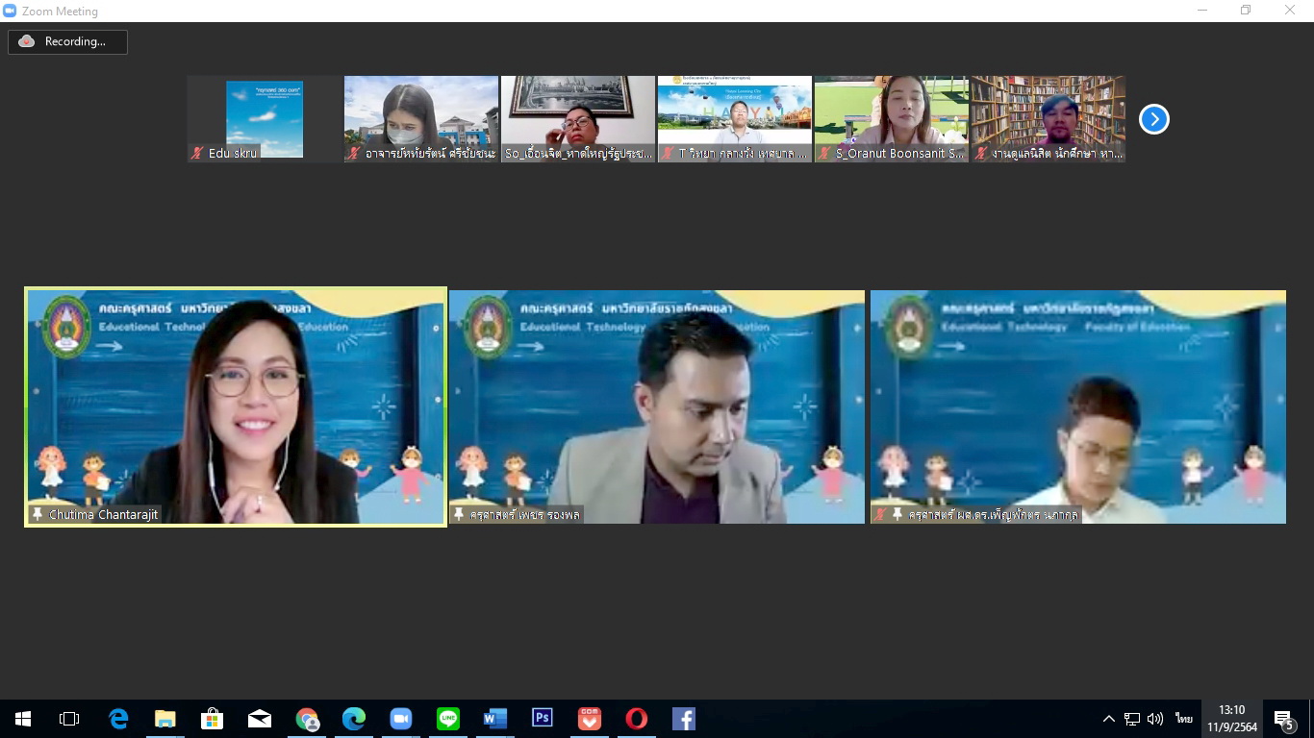Viewport: 1314px width, 738px height.
Task: Select the อาจารย์ทัทย์รัตน์ participant thumbnail
Action: coord(421,119)
